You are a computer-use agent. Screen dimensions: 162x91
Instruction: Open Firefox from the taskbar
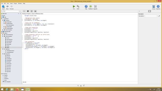click(x=17, y=89)
